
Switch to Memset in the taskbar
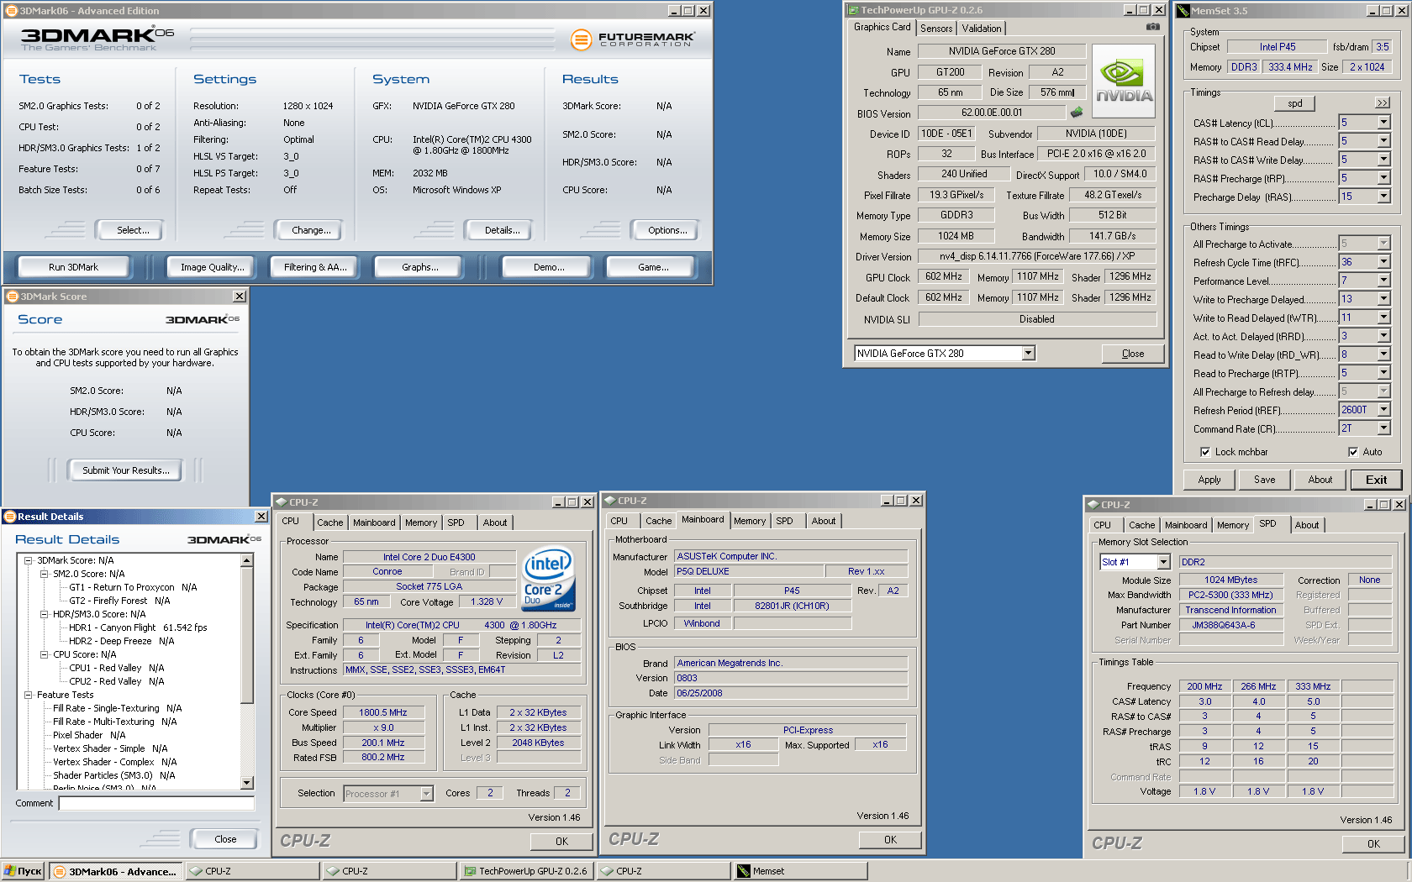pos(800,871)
